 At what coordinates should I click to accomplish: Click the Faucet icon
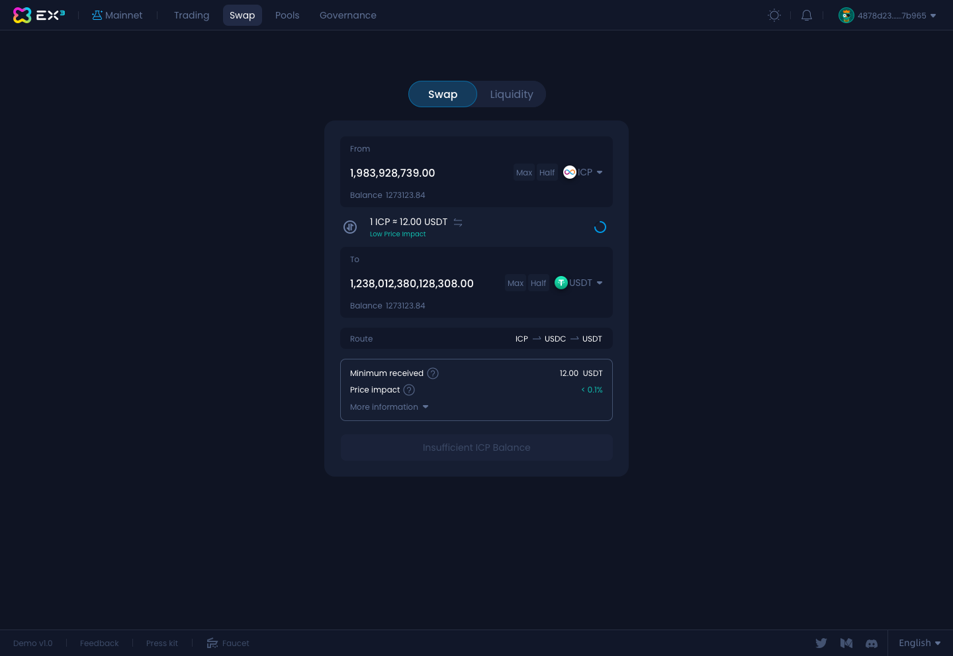click(212, 643)
